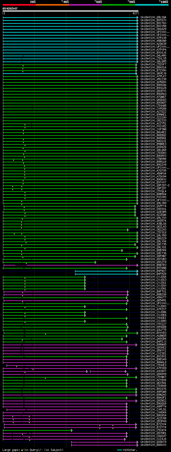This screenshot has height=452, width=171.
Task: Select the UniRef100_B4FMZ8 label
Action: pyautogui.click(x=153, y=274)
